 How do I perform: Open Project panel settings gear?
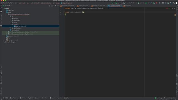click(55, 6)
